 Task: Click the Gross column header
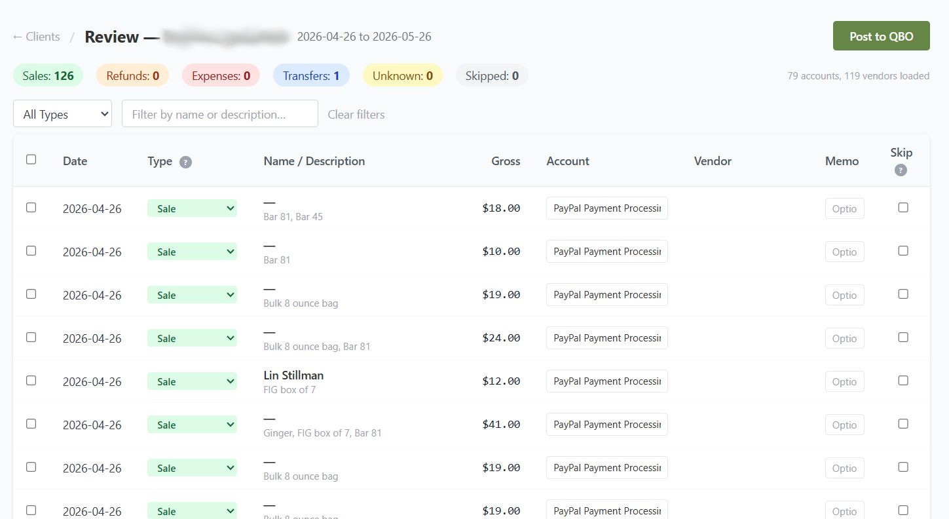tap(506, 161)
